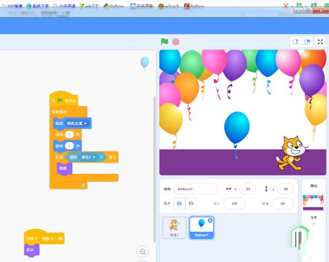Open the key dropdown in key-pressed hat block
Viewport: 329px width, 262px height.
48,238
